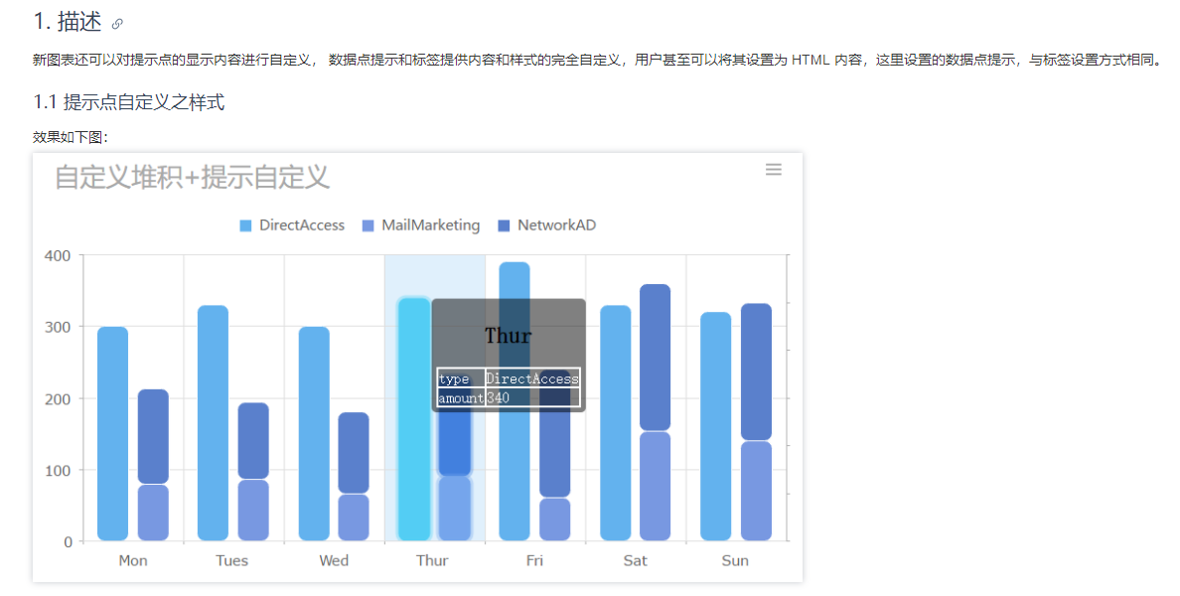The image size is (1180, 596).
Task: Click the 1. 描述 heading
Action: pos(67,22)
